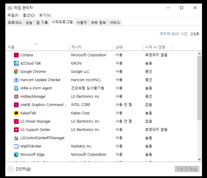
Task: Switch to the 프로세스 tab
Action: pos(15,23)
